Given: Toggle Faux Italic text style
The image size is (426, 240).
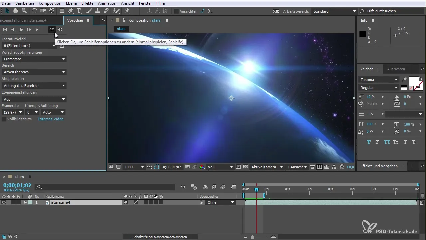Looking at the screenshot, I should tap(377, 142).
